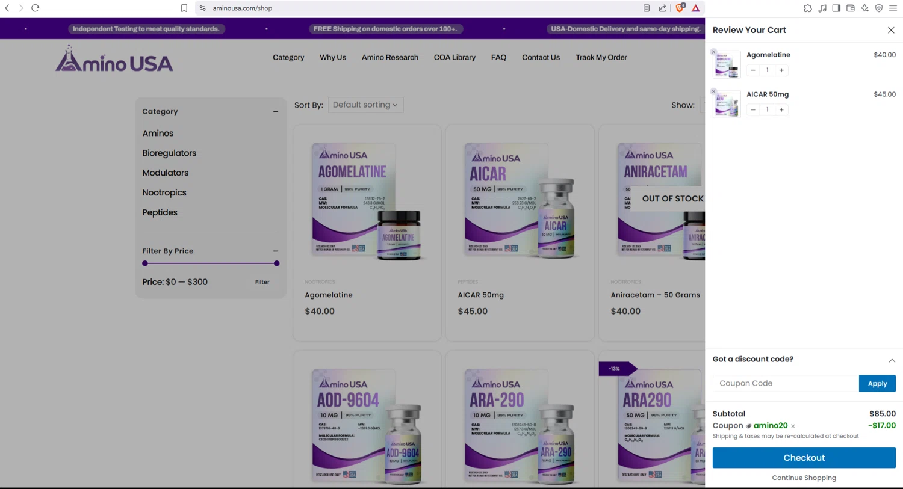Collapse the Filter By Price section

tap(276, 251)
